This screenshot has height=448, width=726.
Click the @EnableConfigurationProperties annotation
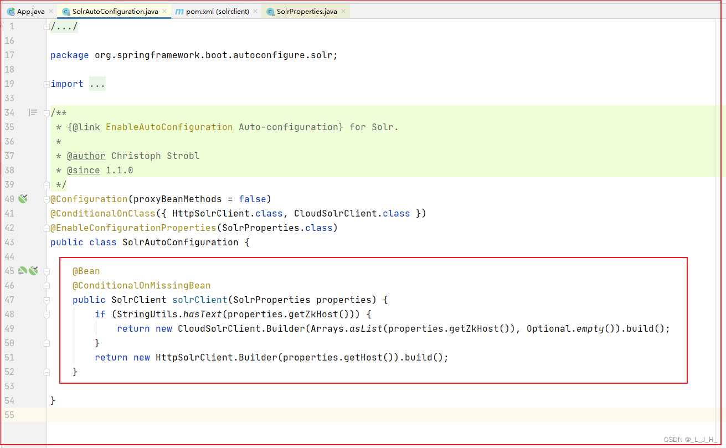coord(133,228)
